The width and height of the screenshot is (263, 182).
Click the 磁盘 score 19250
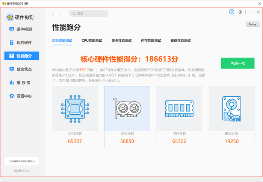point(232,141)
